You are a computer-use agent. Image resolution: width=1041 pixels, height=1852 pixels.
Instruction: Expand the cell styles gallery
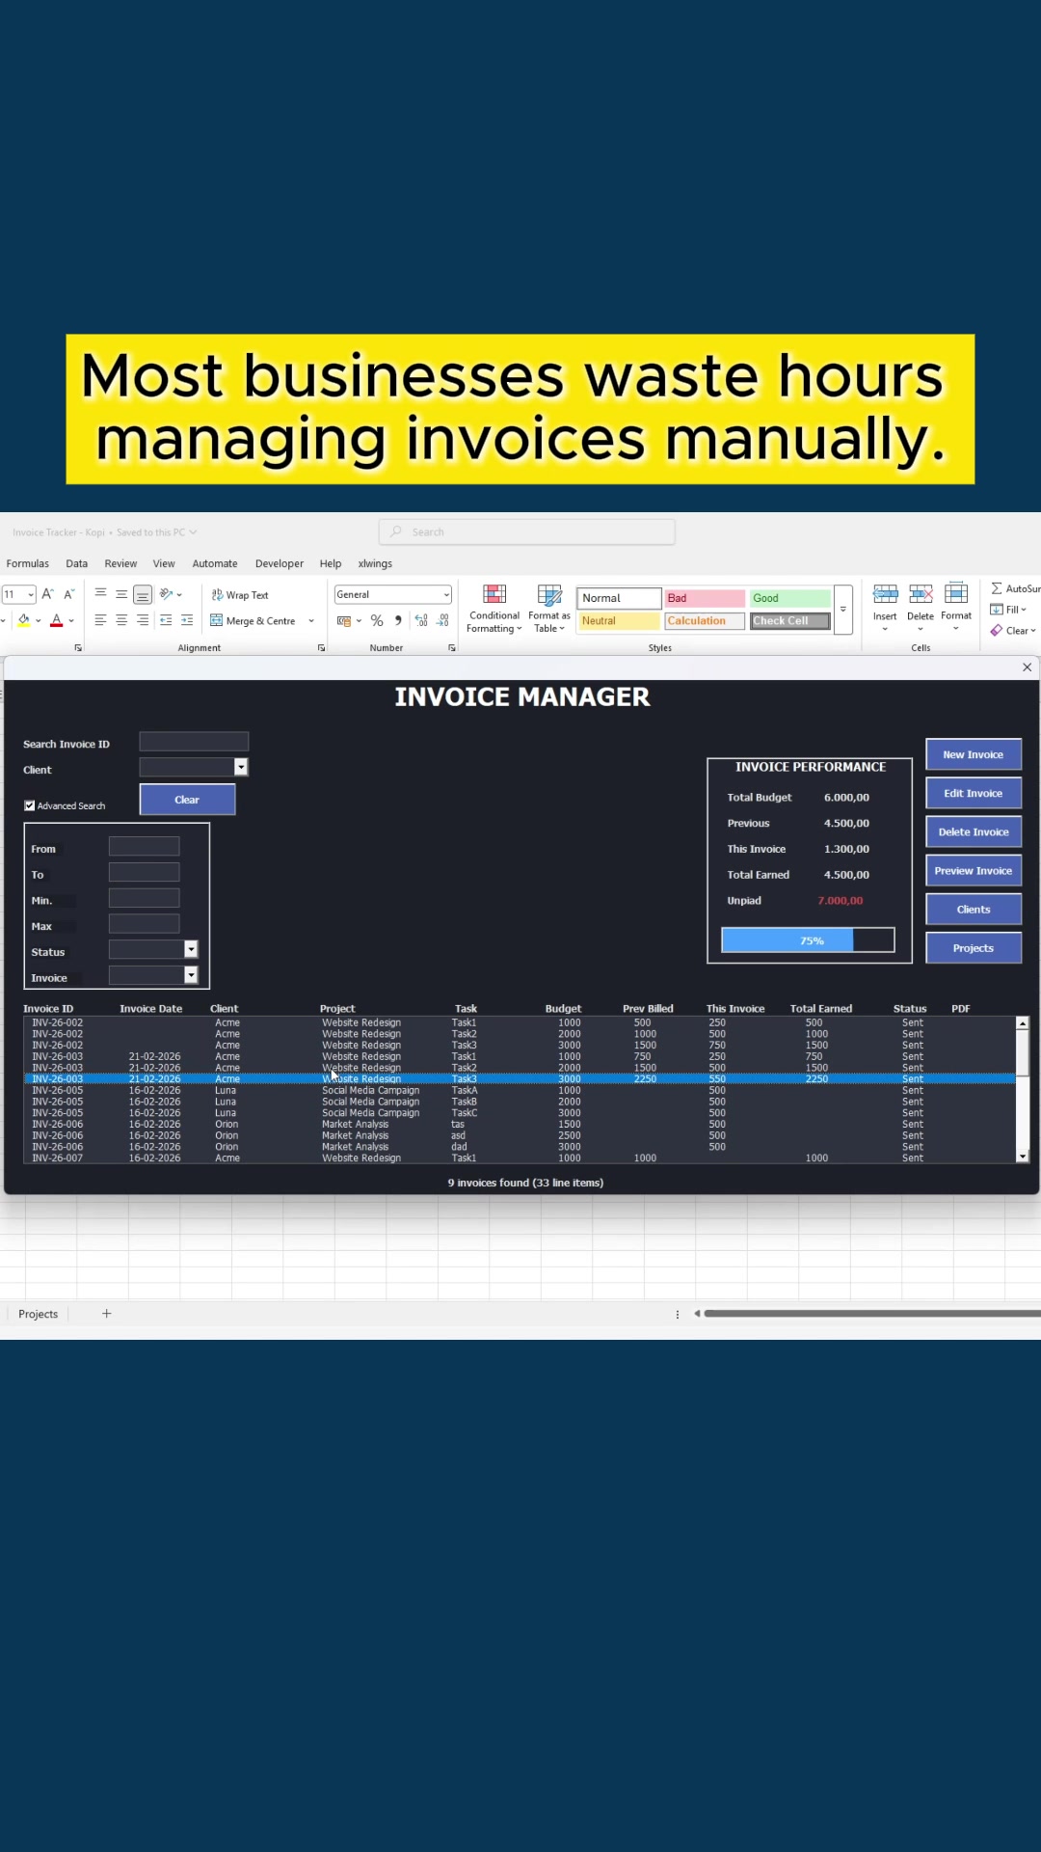pyautogui.click(x=843, y=610)
